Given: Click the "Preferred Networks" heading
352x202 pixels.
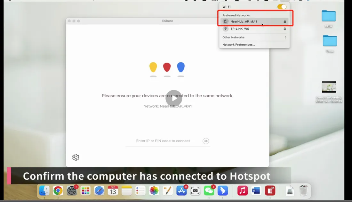Looking at the screenshot, I should pyautogui.click(x=236, y=15).
